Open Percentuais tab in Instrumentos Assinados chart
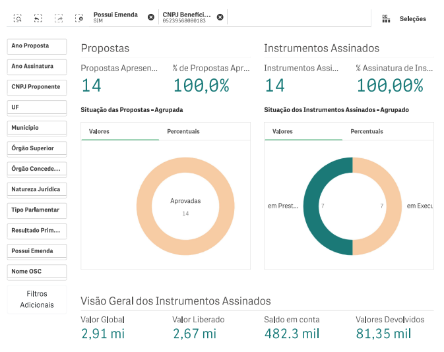 [x=367, y=131]
